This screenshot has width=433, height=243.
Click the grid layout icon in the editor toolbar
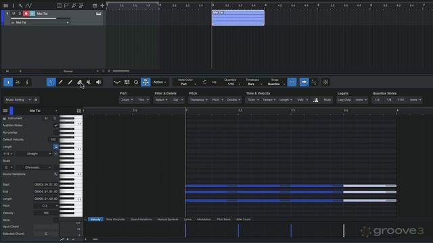325,82
